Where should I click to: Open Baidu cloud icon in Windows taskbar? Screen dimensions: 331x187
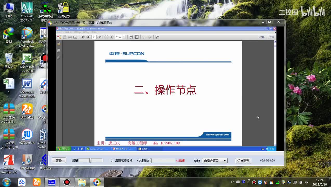pyautogui.click(x=22, y=182)
